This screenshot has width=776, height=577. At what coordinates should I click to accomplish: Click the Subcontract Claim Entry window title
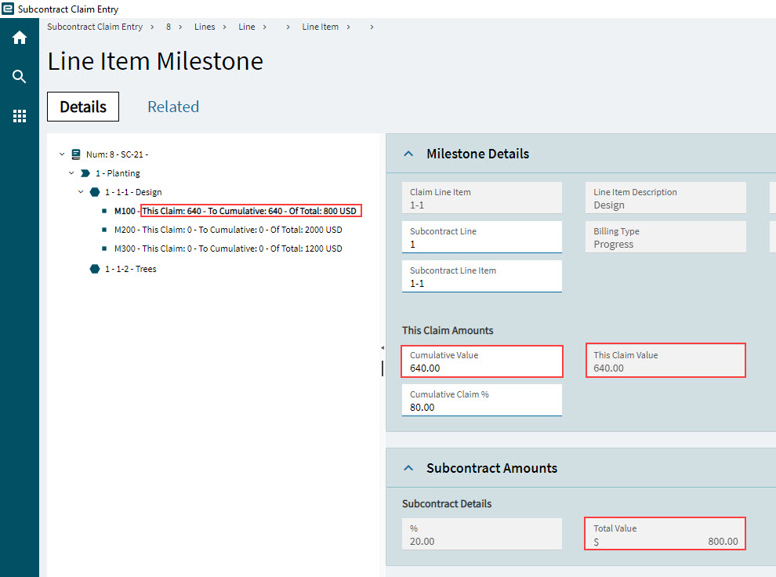(68, 9)
